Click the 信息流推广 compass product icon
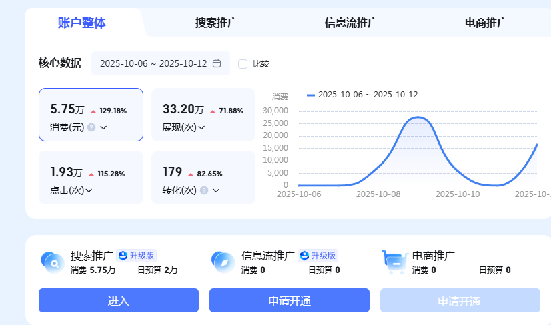The height and width of the screenshot is (325, 551). 222,261
